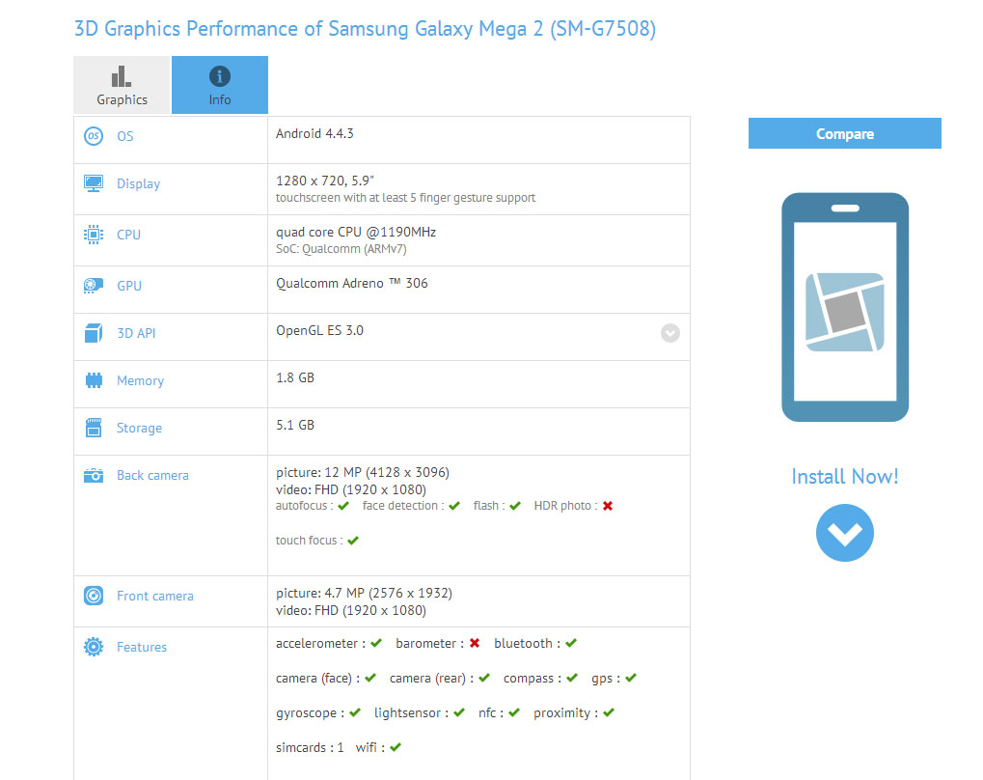Click the flash checkmark
This screenshot has width=983, height=780.
[515, 506]
